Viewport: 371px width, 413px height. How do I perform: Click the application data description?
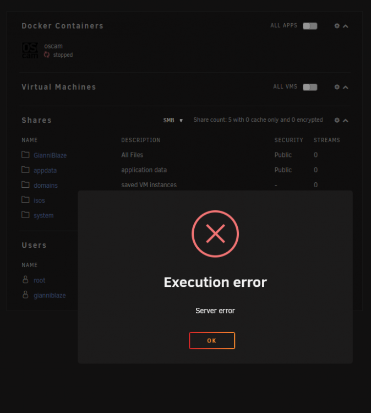coord(144,170)
